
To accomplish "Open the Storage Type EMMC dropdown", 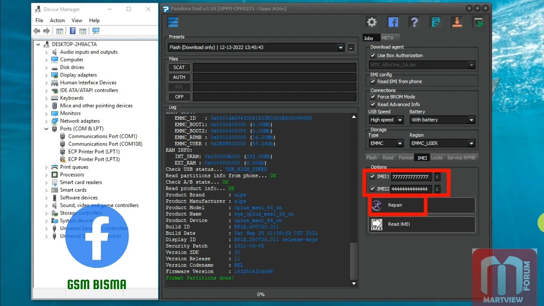I will 386,143.
